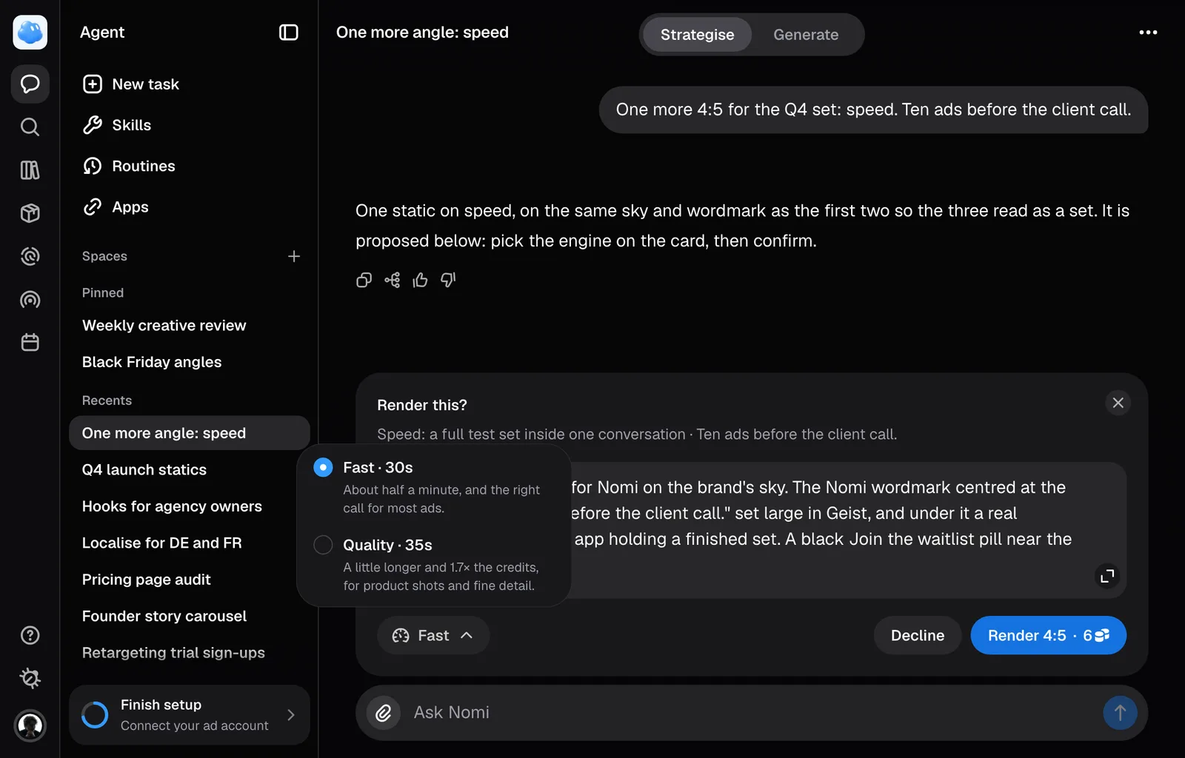Open the Pricing page audit chat

(x=147, y=580)
